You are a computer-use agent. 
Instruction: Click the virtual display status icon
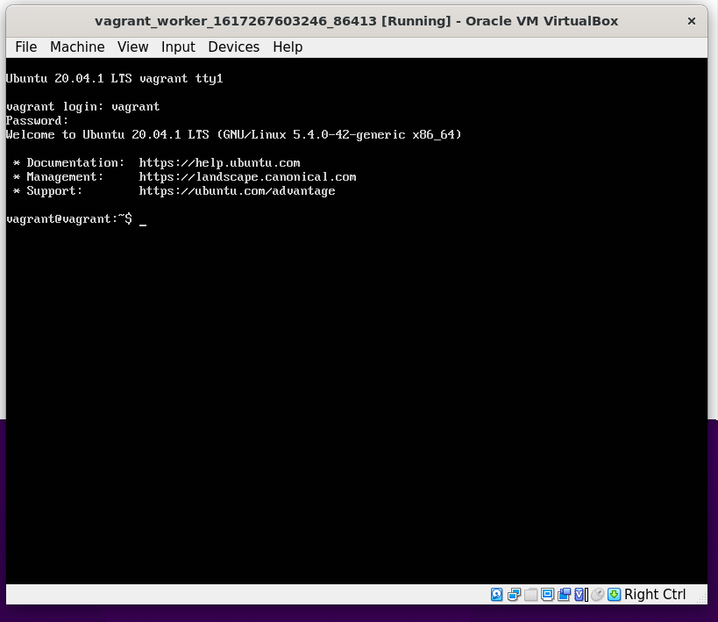coord(547,595)
